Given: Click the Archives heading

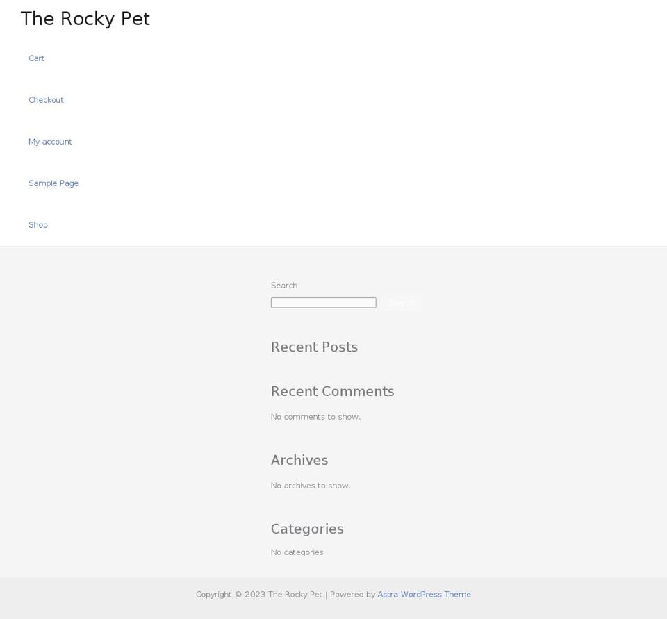Looking at the screenshot, I should pyautogui.click(x=299, y=460).
